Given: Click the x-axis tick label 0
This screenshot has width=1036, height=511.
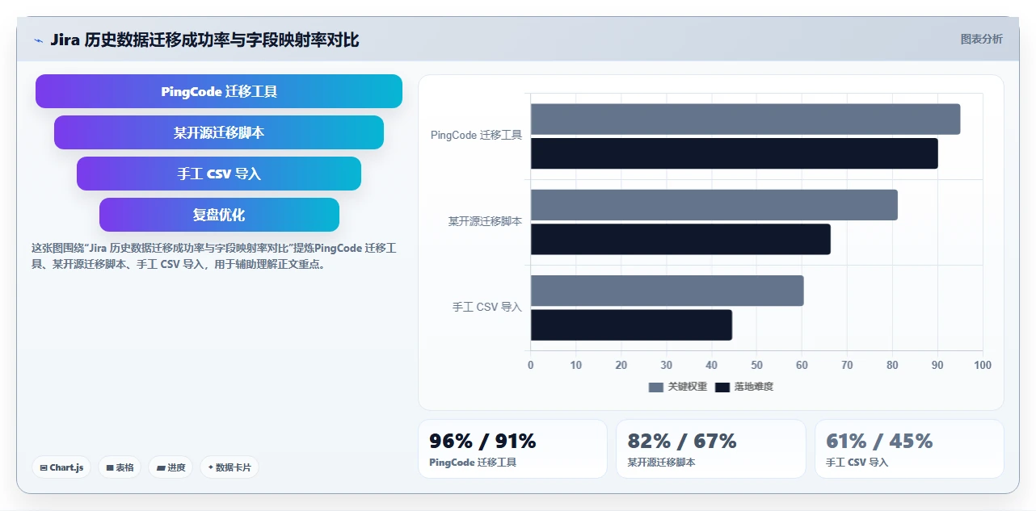Looking at the screenshot, I should (x=531, y=365).
